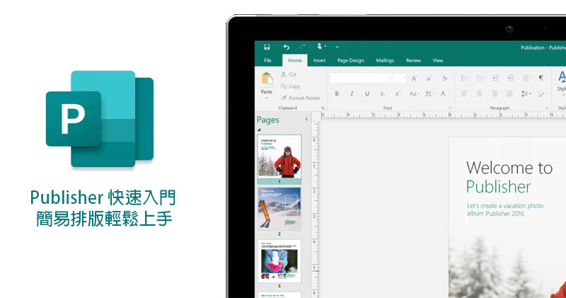Click the "Pages" pane heading
Image resolution: width=566 pixels, height=298 pixels.
pos(268,120)
